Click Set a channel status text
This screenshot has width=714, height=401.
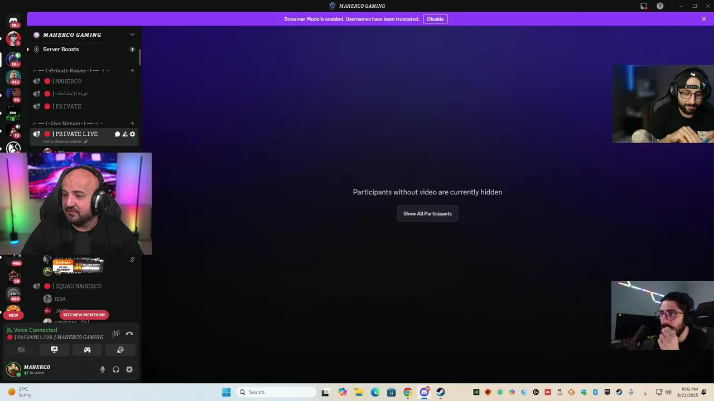(62, 141)
